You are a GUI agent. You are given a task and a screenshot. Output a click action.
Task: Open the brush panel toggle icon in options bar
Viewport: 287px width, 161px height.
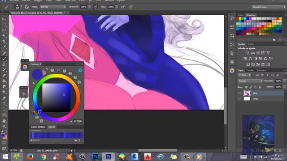point(27,7)
